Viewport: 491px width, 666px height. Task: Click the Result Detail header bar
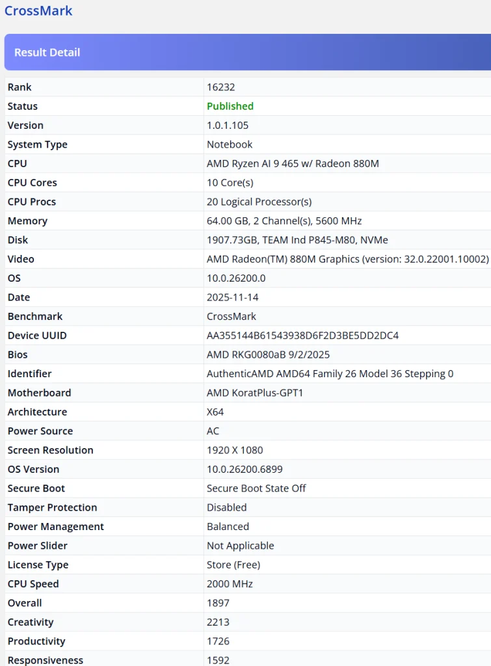pos(247,52)
